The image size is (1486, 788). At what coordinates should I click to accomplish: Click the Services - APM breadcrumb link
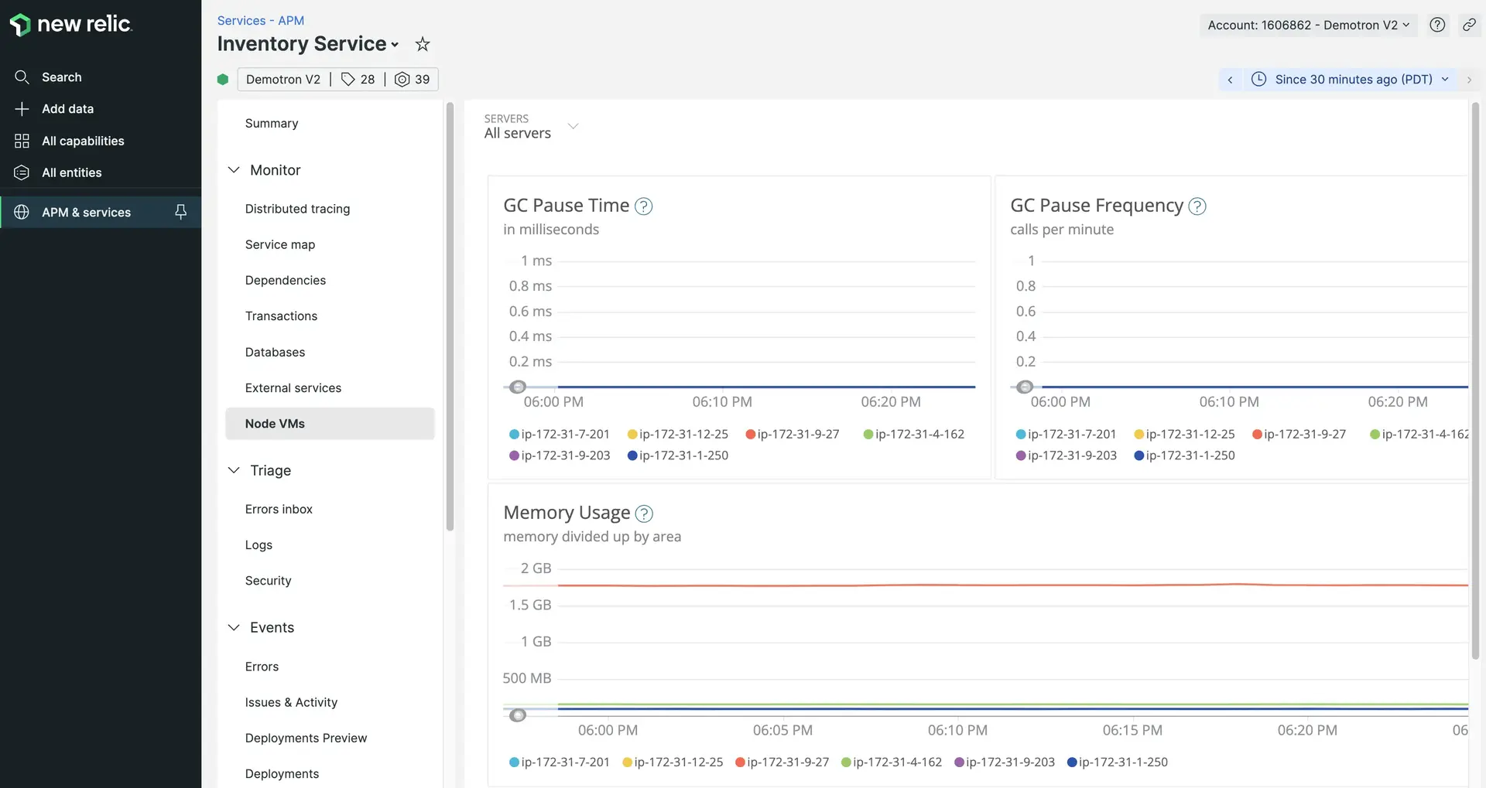click(260, 21)
